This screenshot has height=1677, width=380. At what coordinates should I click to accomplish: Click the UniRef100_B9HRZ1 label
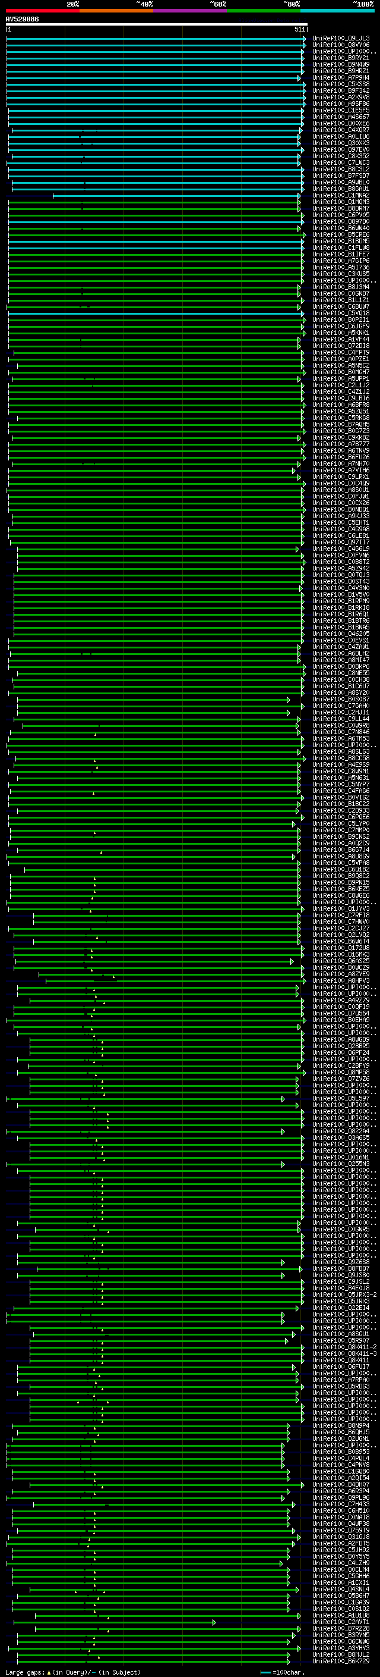click(341, 71)
